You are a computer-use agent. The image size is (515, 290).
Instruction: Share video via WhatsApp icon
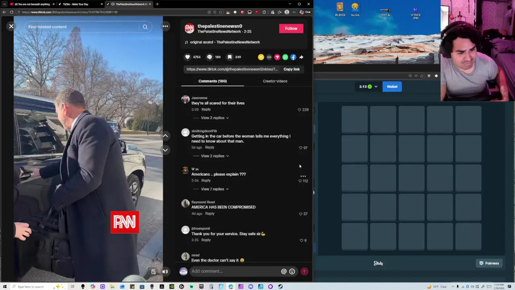click(285, 57)
